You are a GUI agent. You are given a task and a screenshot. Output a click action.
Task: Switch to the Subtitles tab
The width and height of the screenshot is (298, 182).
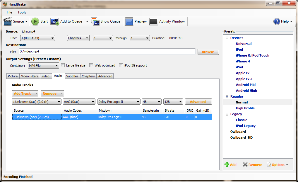pos(72,76)
